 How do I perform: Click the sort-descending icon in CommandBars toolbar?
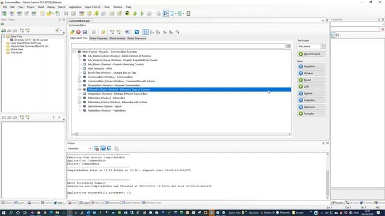pos(171,32)
